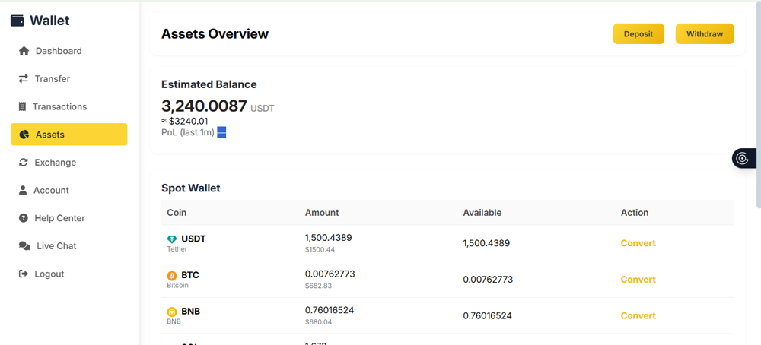Viewport: 761px width, 345px height.
Task: Convert the BNB balance
Action: pos(638,316)
